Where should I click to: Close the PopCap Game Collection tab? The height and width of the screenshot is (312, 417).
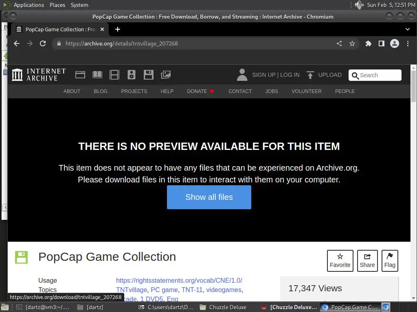pyautogui.click(x=102, y=29)
